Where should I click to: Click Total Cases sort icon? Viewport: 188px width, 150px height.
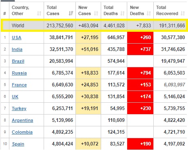click(x=71, y=13)
